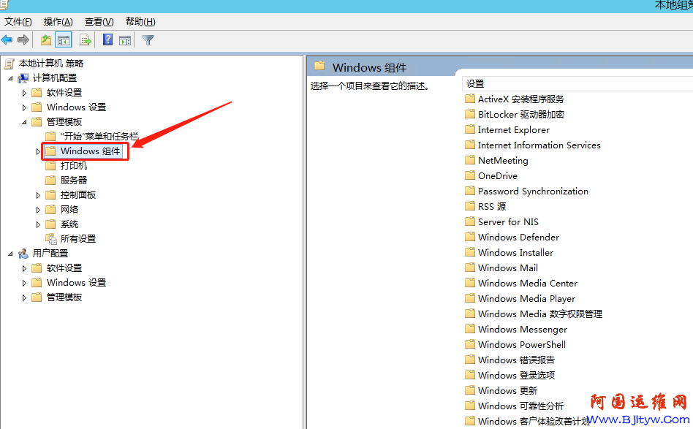Click the Filter funnel icon

pyautogui.click(x=148, y=40)
